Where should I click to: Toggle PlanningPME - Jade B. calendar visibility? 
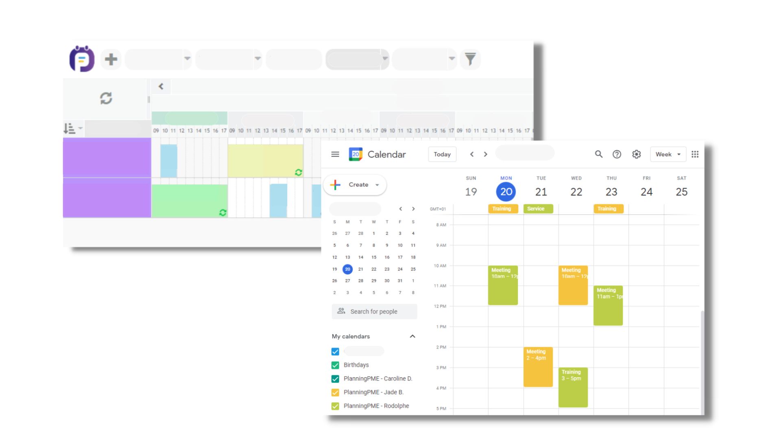click(x=335, y=392)
